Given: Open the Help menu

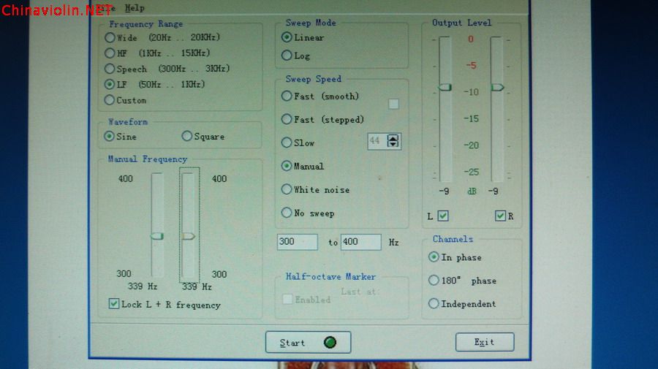Looking at the screenshot, I should [135, 8].
